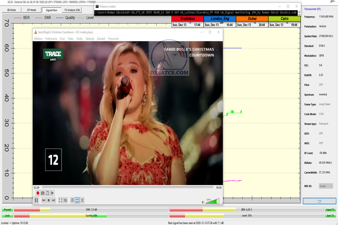Toggle shuffle random playback
Image resolution: width=338 pixels, height=225 pixels.
click(82, 200)
